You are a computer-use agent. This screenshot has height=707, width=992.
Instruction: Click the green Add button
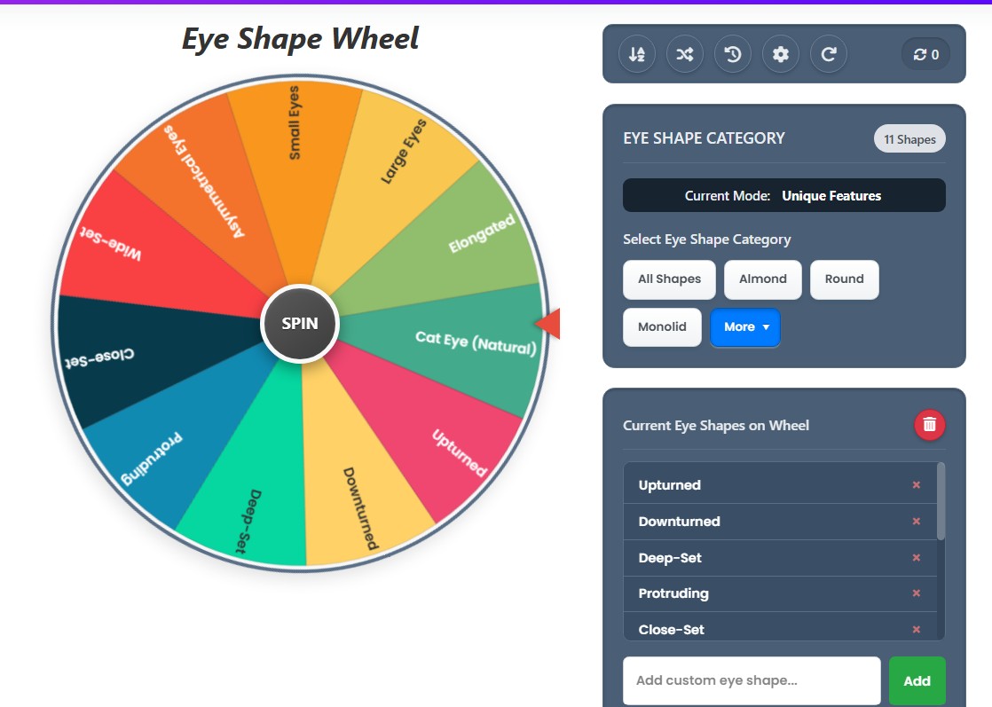click(917, 681)
